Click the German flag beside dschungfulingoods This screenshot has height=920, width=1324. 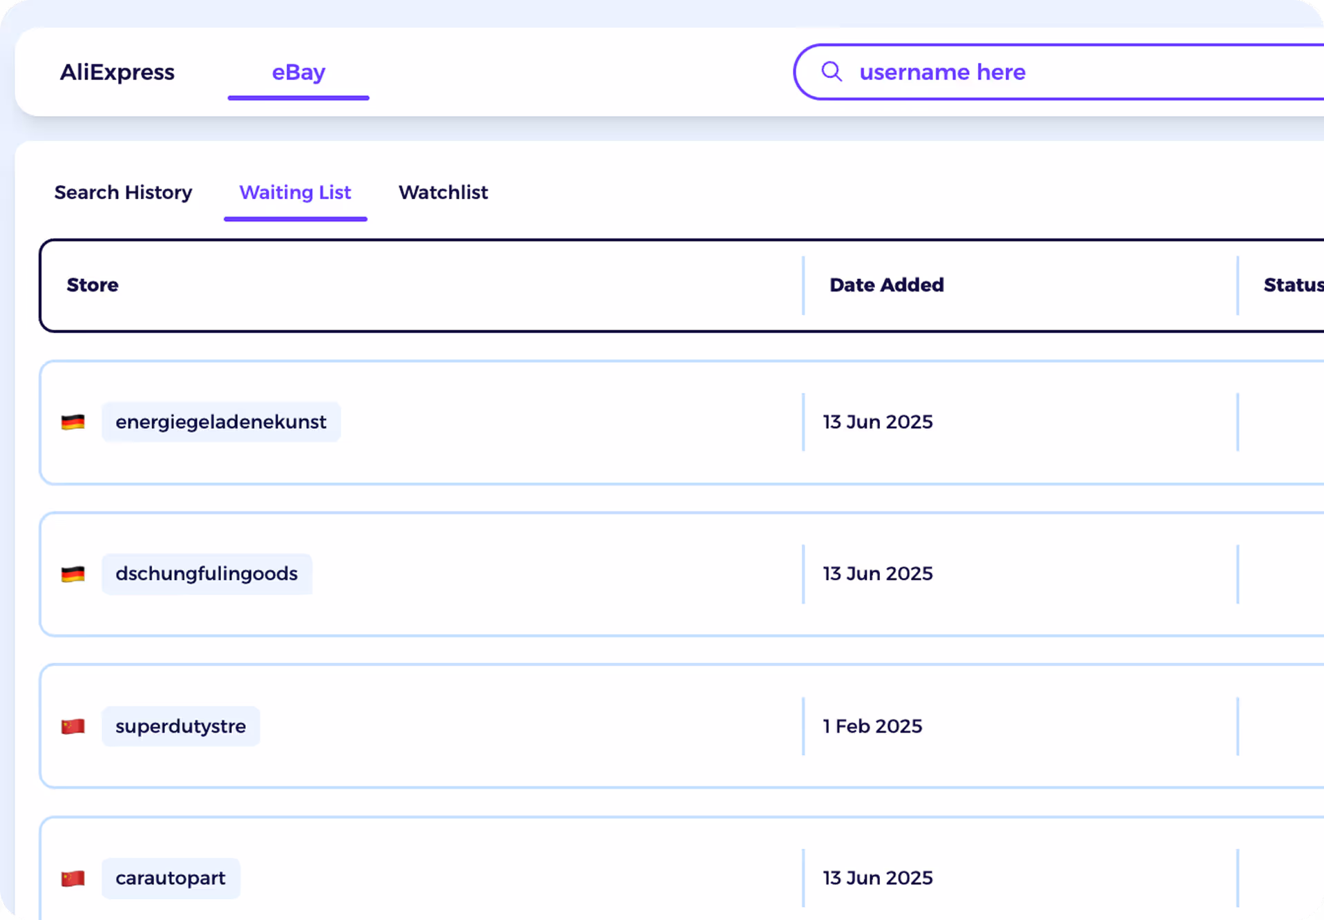[x=73, y=574]
